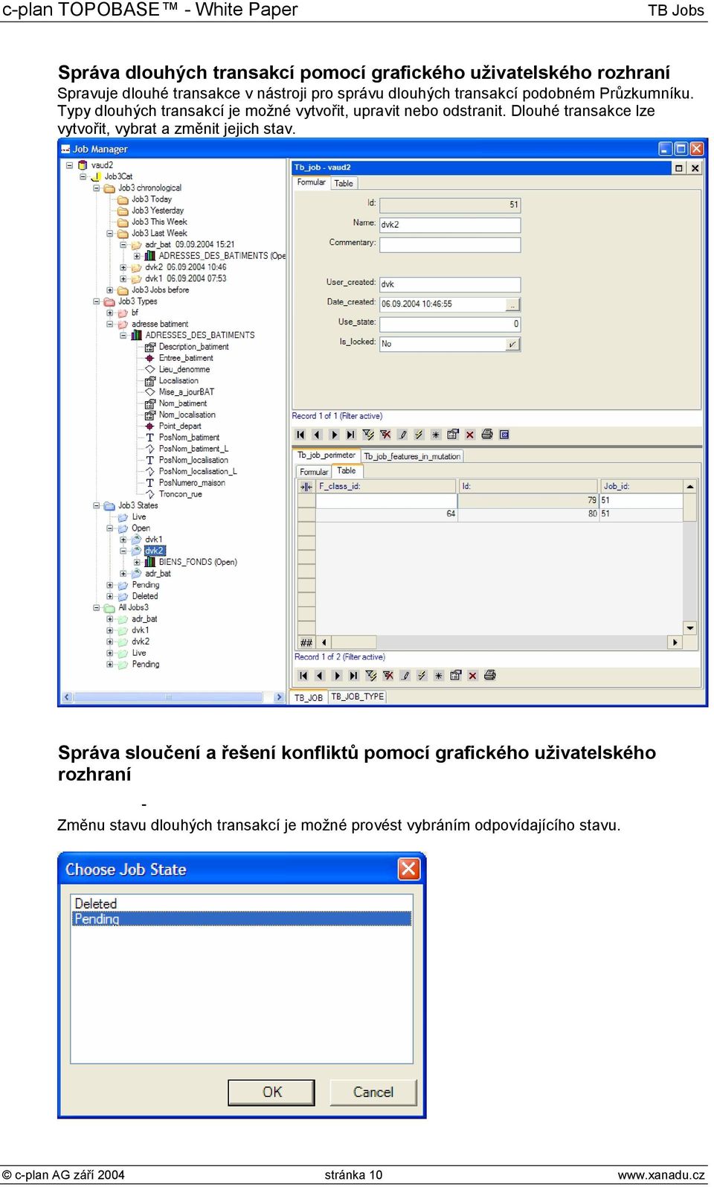Select the TB_JOB bottom tab

click(309, 698)
